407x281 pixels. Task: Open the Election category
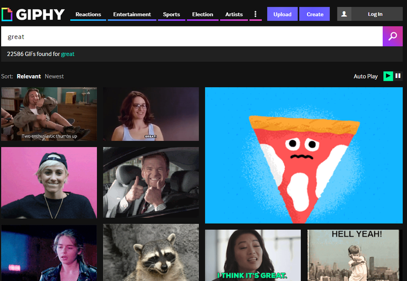[202, 14]
